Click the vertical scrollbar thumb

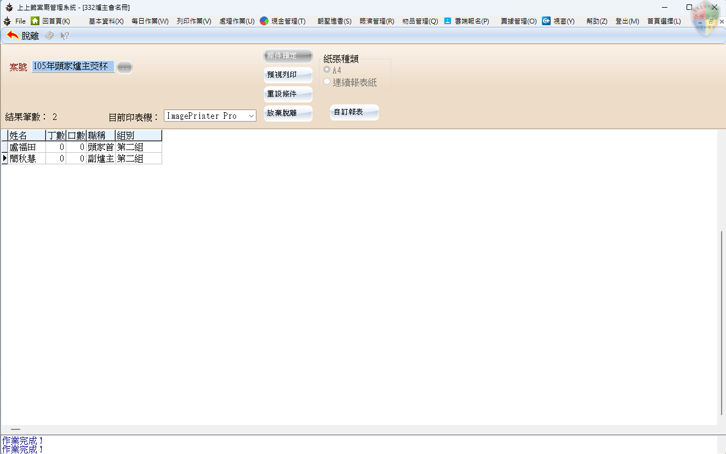pyautogui.click(x=721, y=323)
